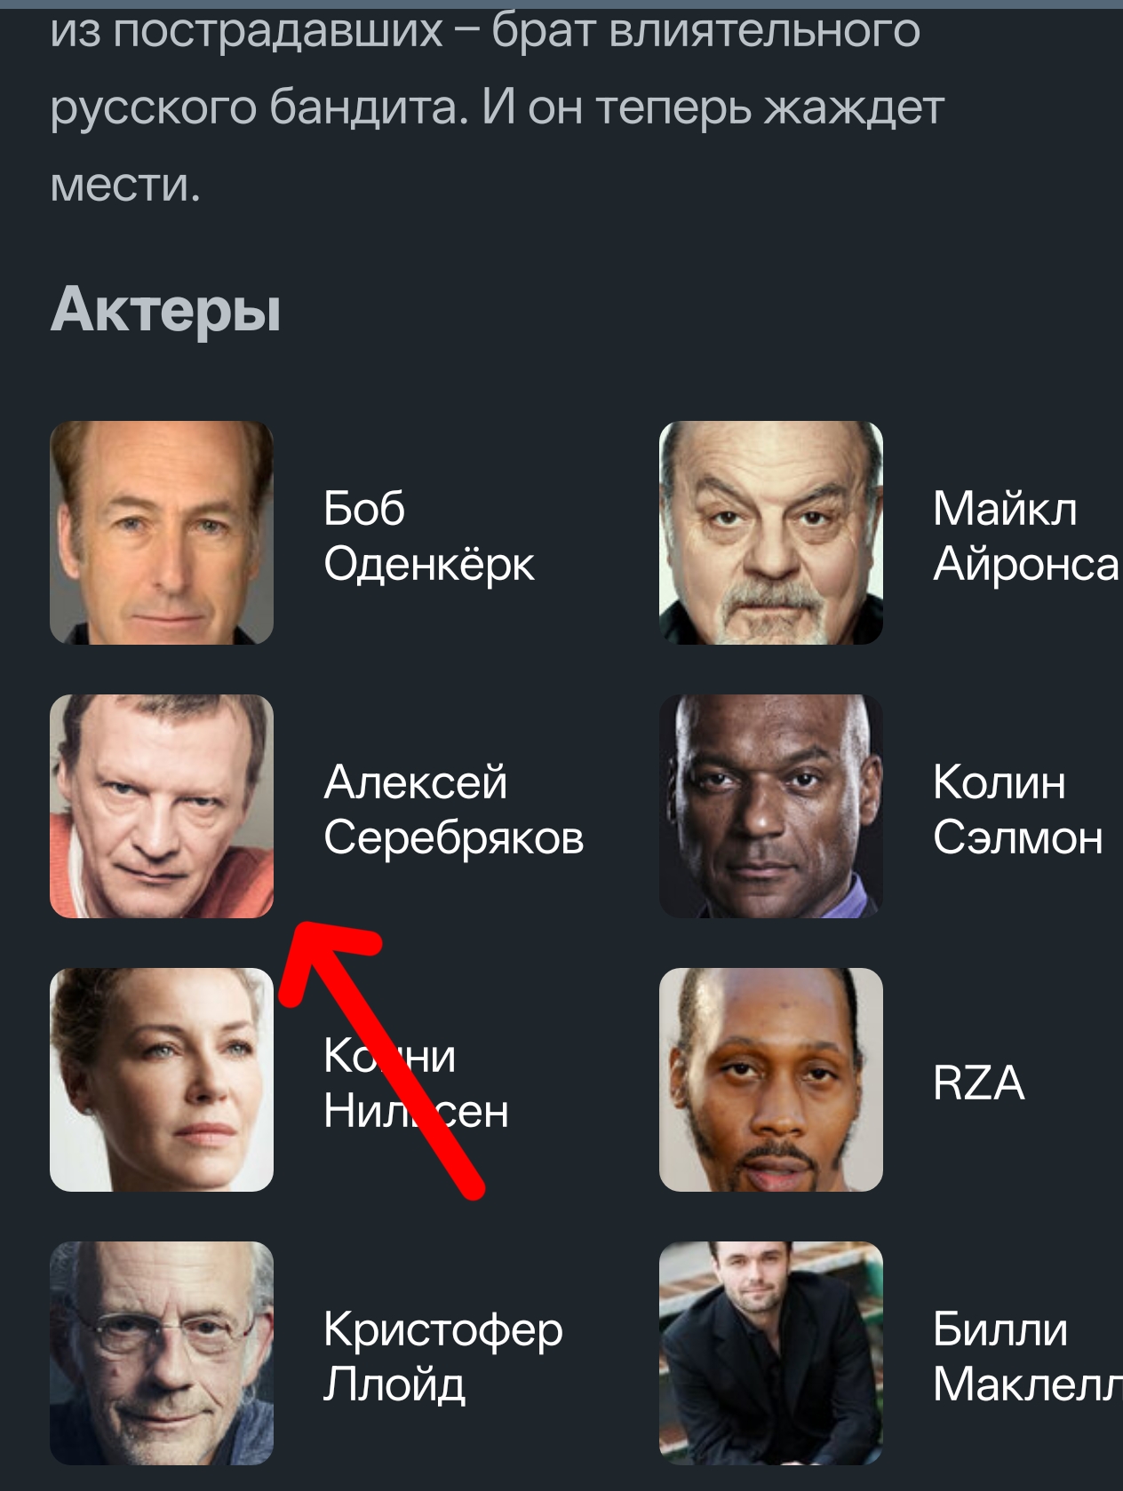Open Bob Odenkirk's portrait photo
Screen dimensions: 1123x1491
click(x=162, y=533)
